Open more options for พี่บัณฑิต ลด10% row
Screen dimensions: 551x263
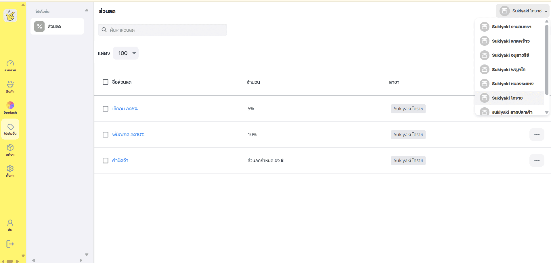537,135
